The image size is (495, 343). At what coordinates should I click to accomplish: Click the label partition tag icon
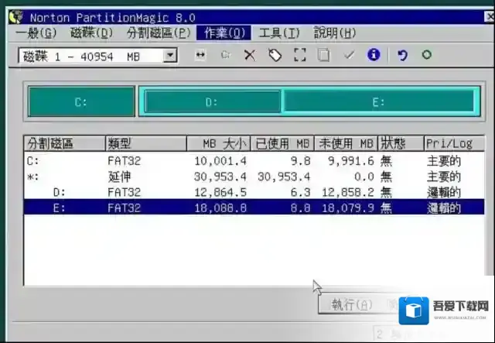[275, 55]
